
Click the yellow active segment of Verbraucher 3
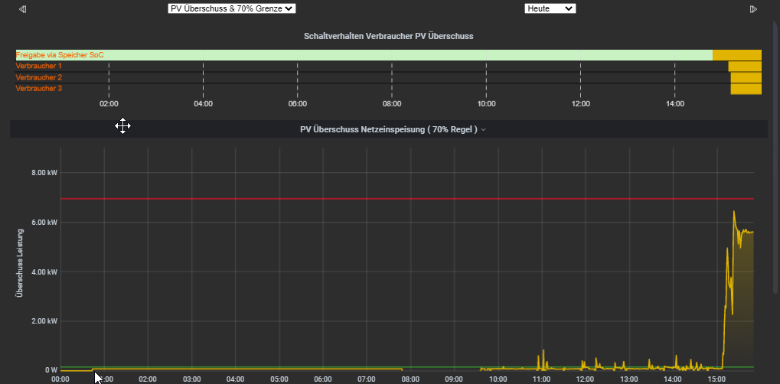pos(746,89)
